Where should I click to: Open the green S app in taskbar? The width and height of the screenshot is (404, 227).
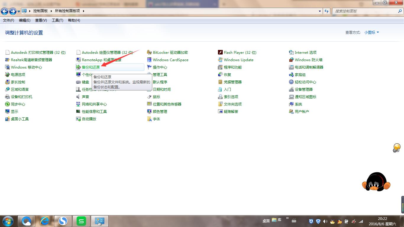click(x=81, y=221)
